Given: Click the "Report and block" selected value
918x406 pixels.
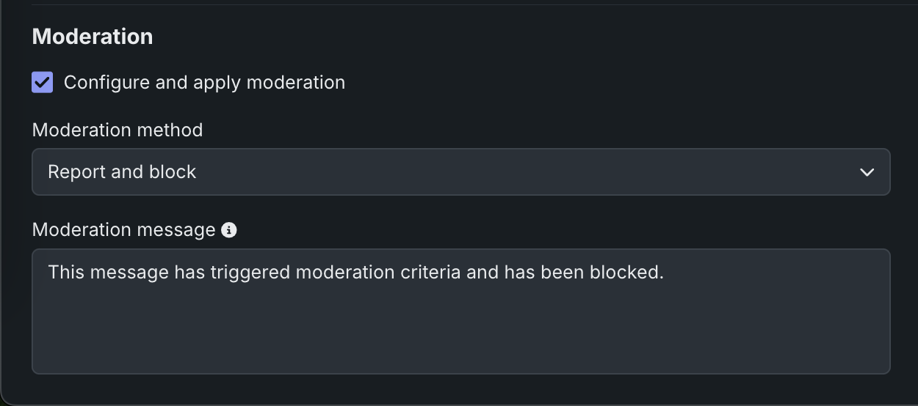Looking at the screenshot, I should (122, 172).
